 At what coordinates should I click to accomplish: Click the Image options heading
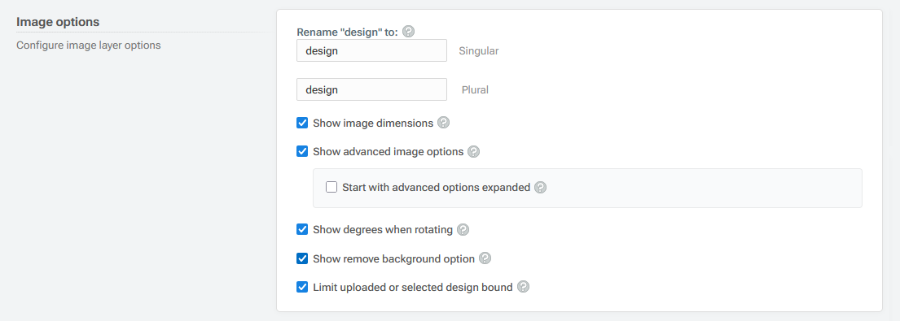(x=58, y=22)
